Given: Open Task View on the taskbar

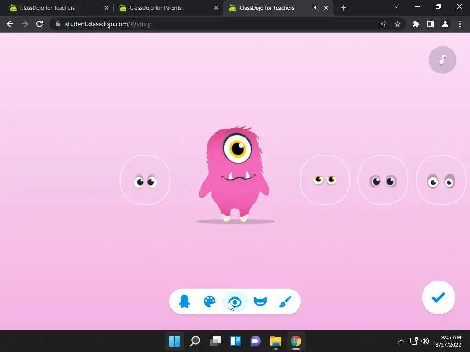Looking at the screenshot, I should tap(215, 341).
